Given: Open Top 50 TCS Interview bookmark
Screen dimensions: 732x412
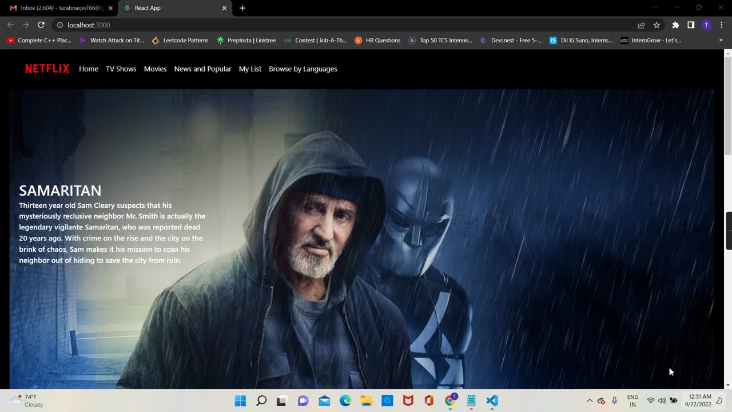Looking at the screenshot, I should point(440,40).
